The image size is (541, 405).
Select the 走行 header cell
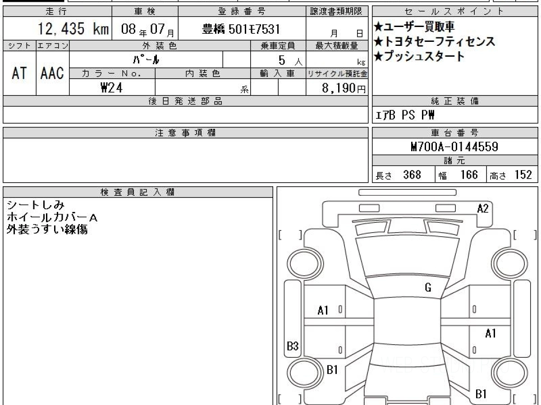tap(57, 11)
